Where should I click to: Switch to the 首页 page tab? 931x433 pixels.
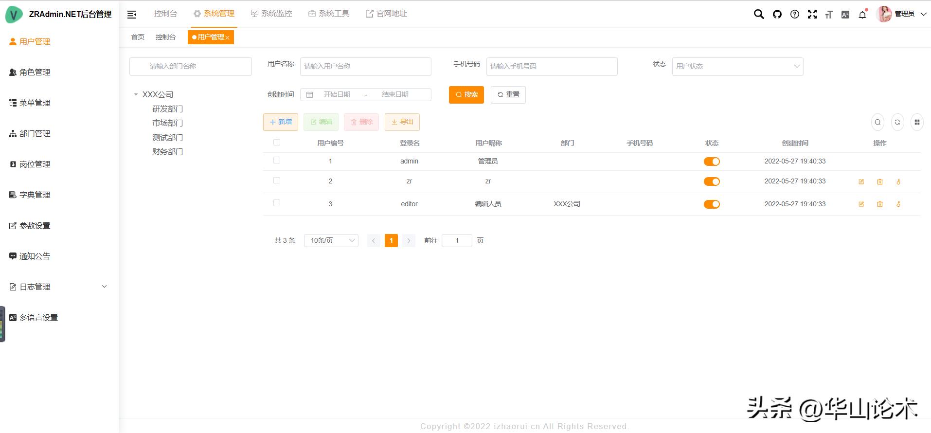pos(138,37)
